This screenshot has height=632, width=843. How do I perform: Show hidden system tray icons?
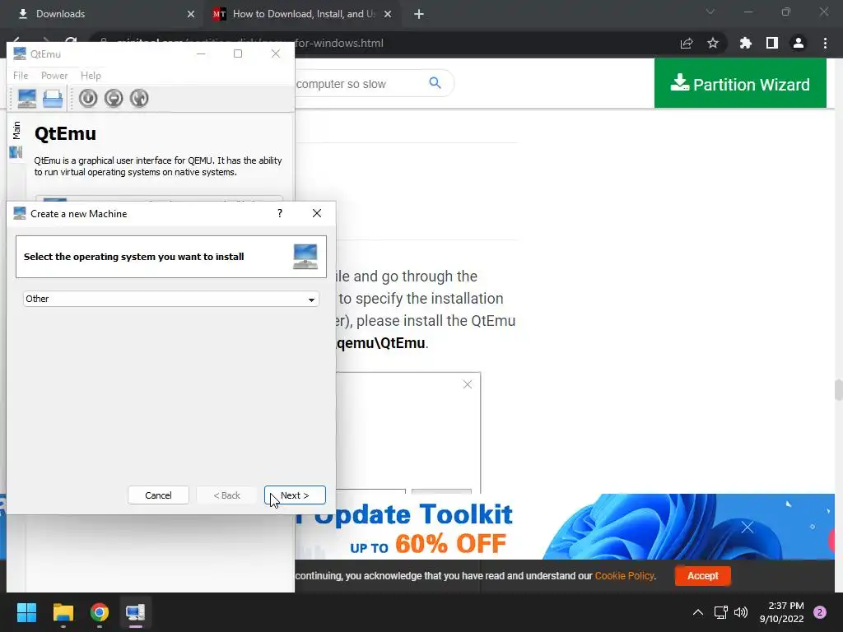click(x=698, y=612)
